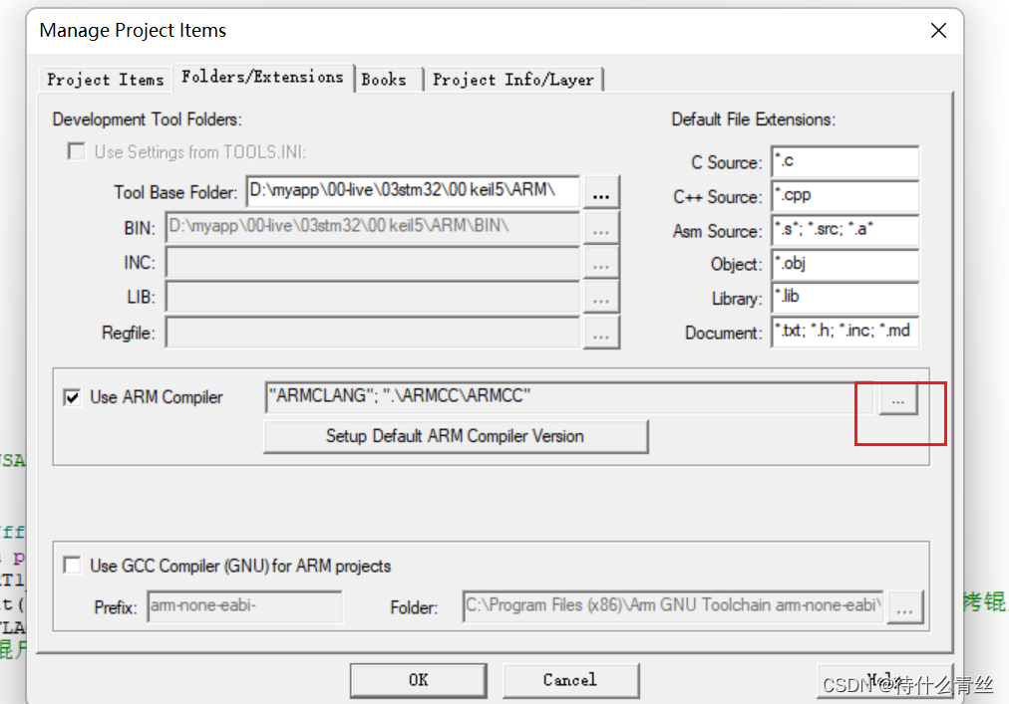Open the Books tab
The image size is (1009, 704).
[388, 80]
